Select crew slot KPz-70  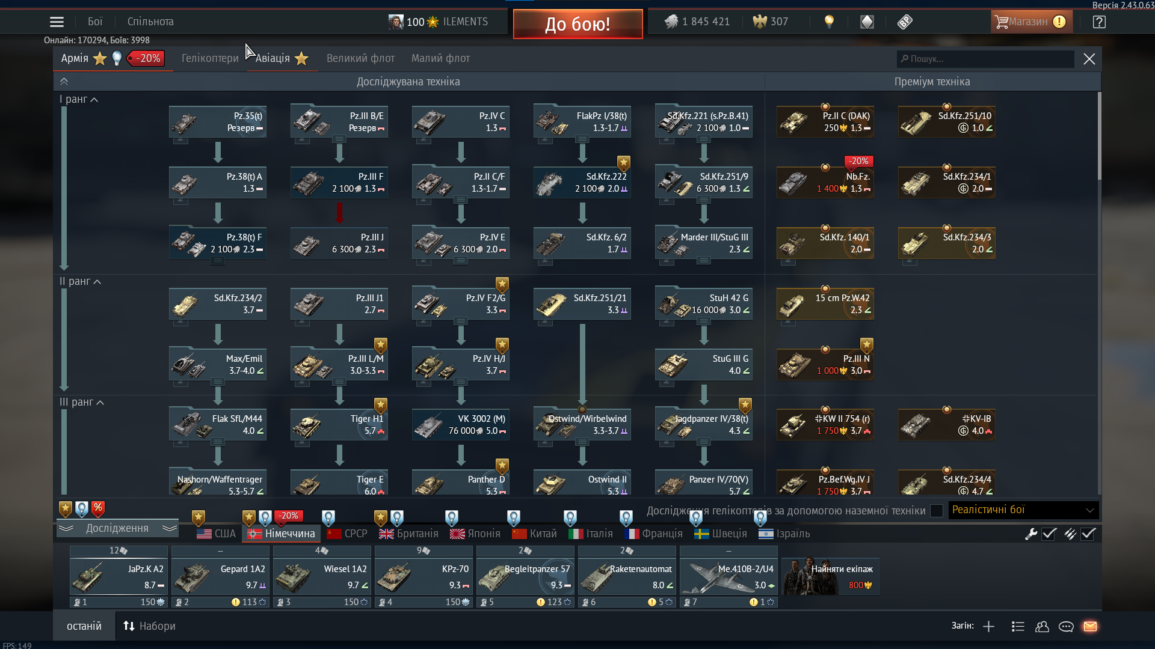[x=423, y=576]
